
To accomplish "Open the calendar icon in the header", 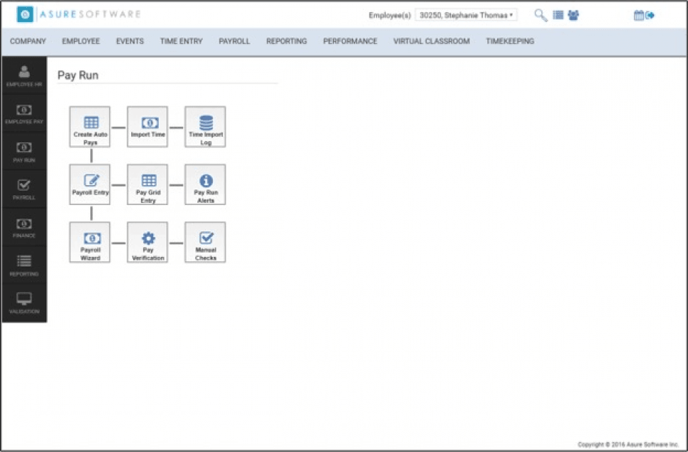I will pyautogui.click(x=638, y=14).
